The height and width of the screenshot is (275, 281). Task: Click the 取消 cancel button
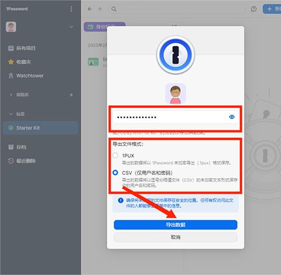click(176, 237)
